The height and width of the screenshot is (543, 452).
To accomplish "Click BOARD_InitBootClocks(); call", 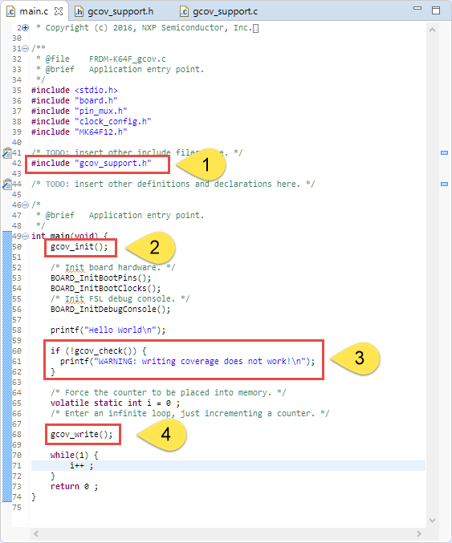I will pyautogui.click(x=105, y=289).
